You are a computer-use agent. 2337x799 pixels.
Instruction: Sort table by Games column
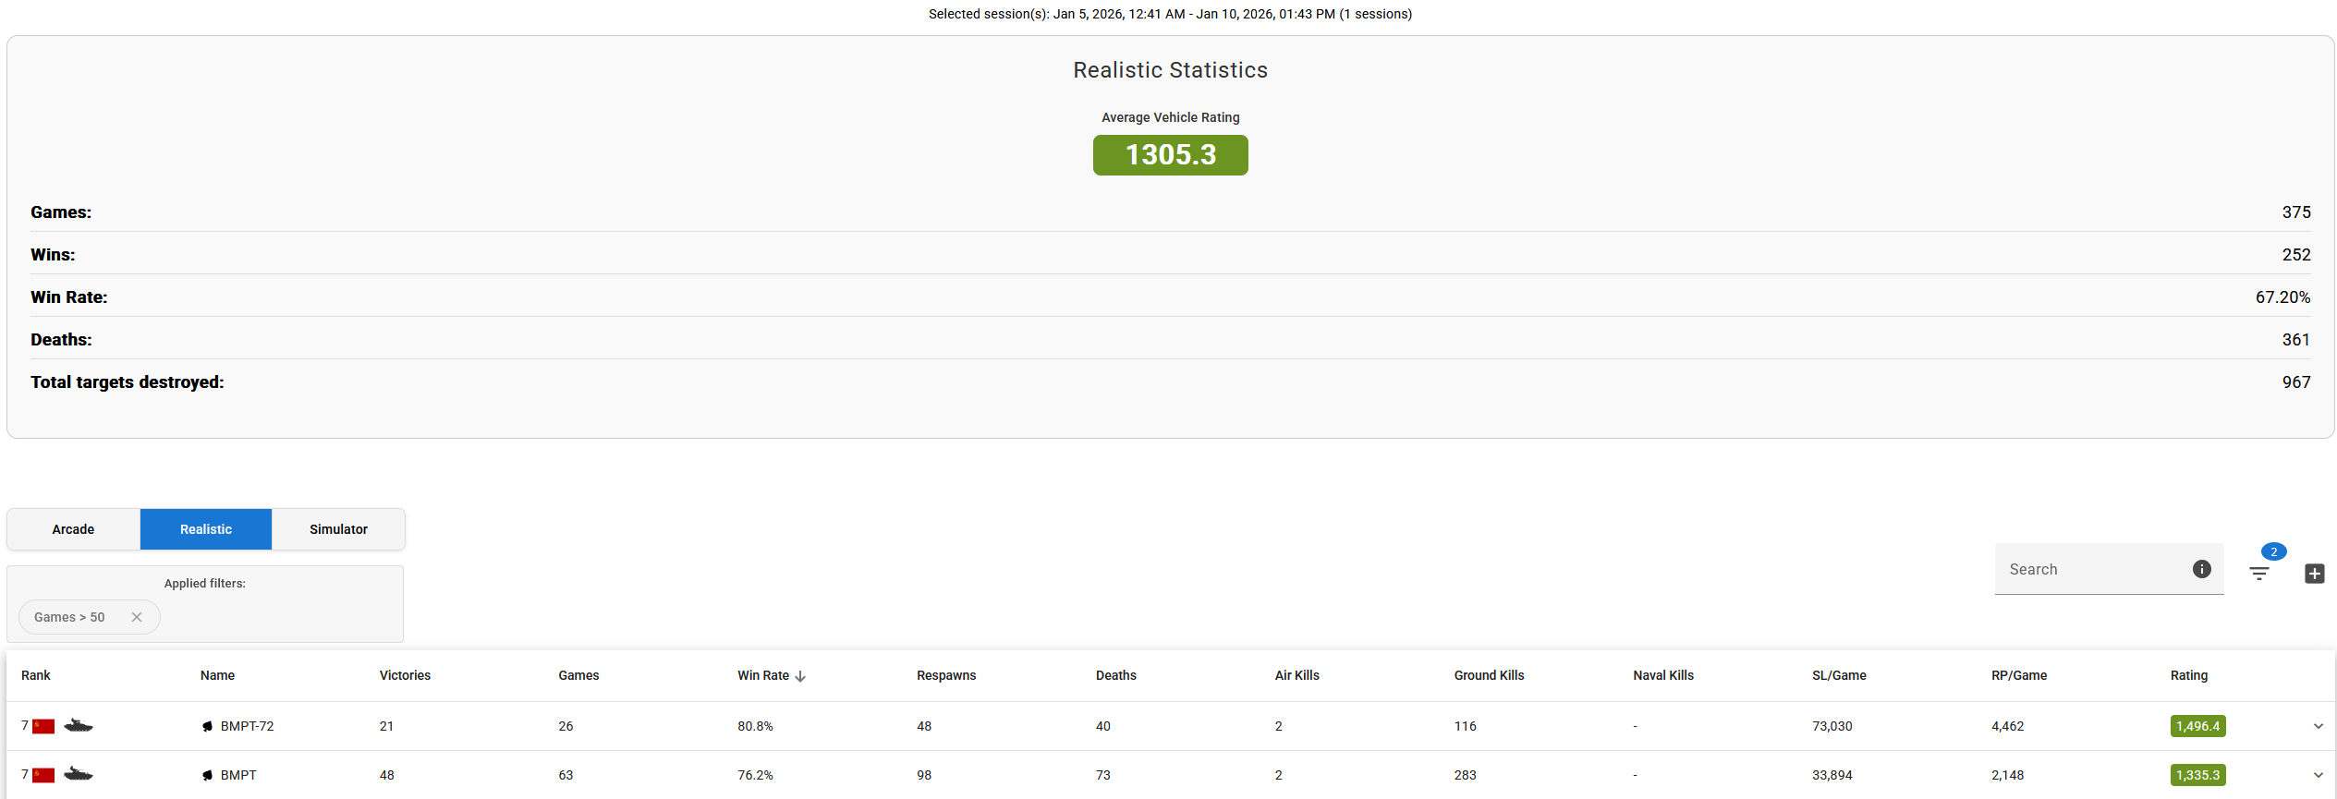tap(578, 675)
